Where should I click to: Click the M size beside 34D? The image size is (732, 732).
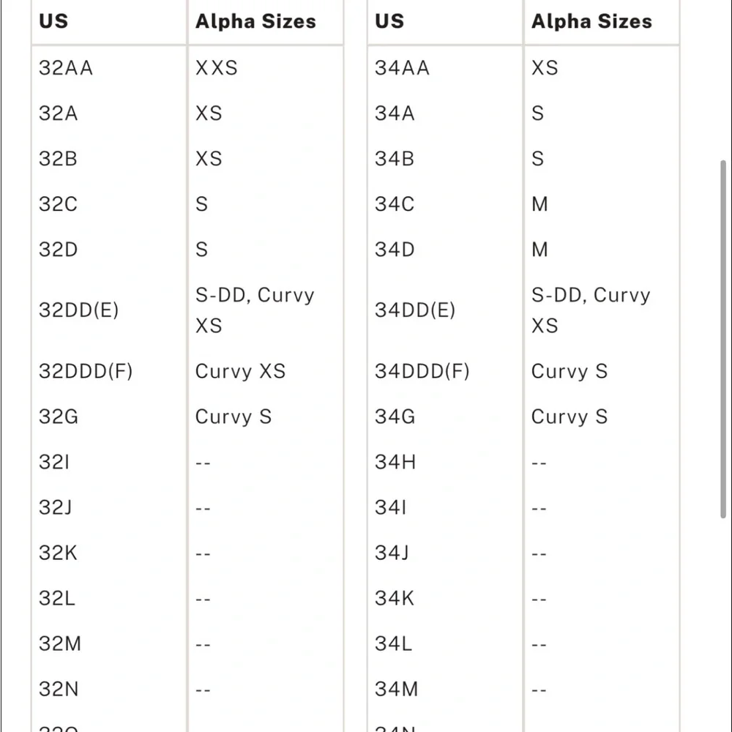click(x=539, y=250)
